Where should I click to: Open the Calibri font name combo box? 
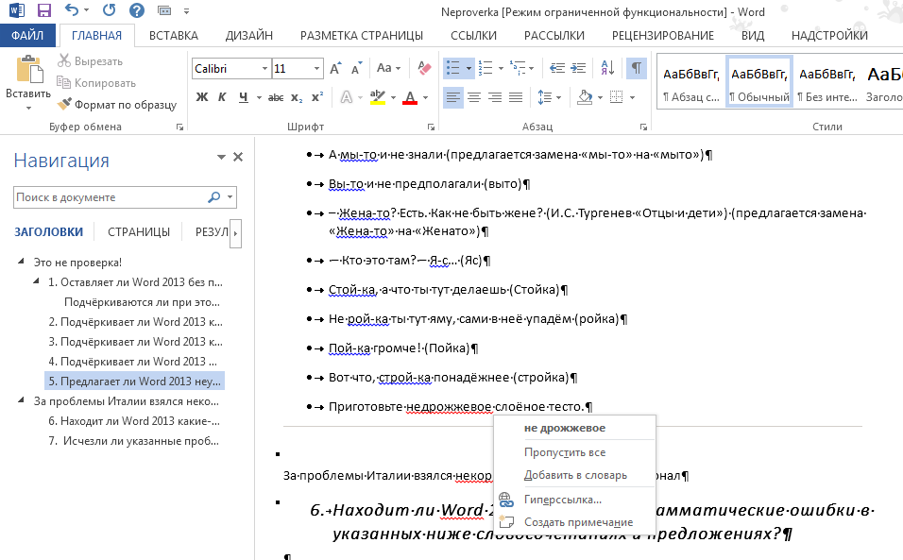tap(230, 69)
